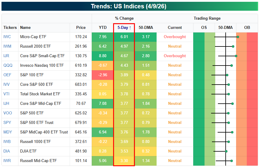Open the QQQ ticker link
The height and width of the screenshot is (168, 259).
click(8, 66)
